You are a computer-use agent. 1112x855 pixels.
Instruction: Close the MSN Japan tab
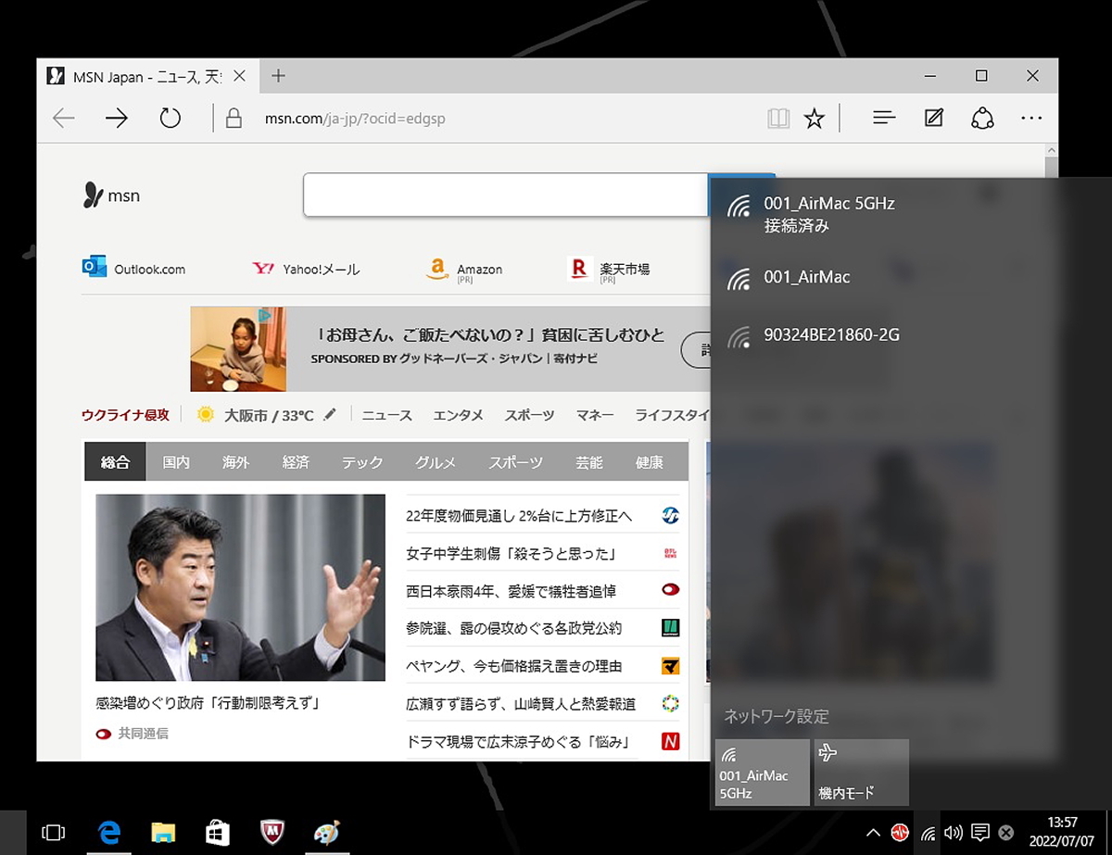point(239,77)
